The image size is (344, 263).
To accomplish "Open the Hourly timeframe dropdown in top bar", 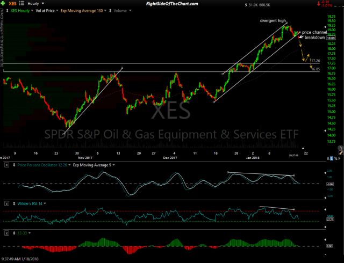I will click(42, 3).
